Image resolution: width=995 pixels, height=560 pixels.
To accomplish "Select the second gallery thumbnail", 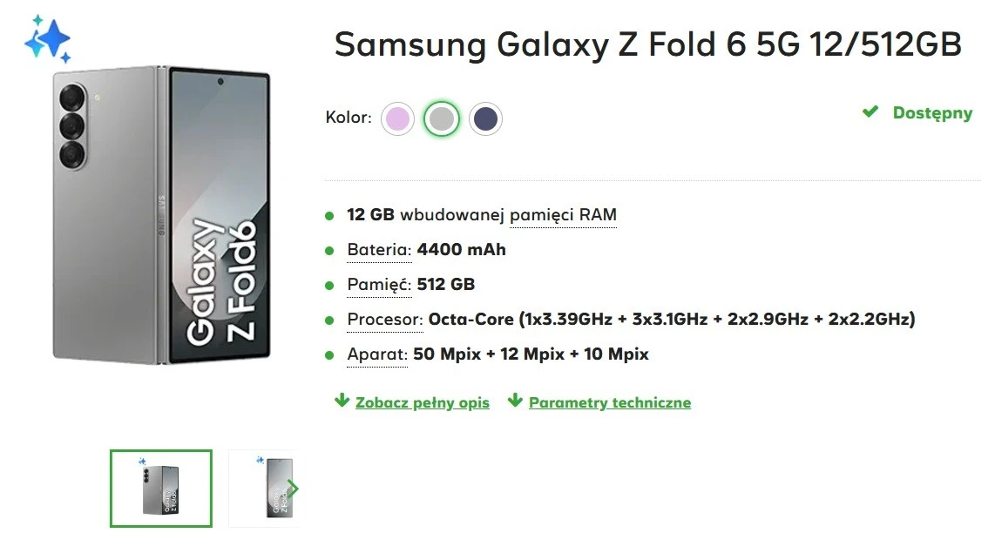I will coord(264,489).
